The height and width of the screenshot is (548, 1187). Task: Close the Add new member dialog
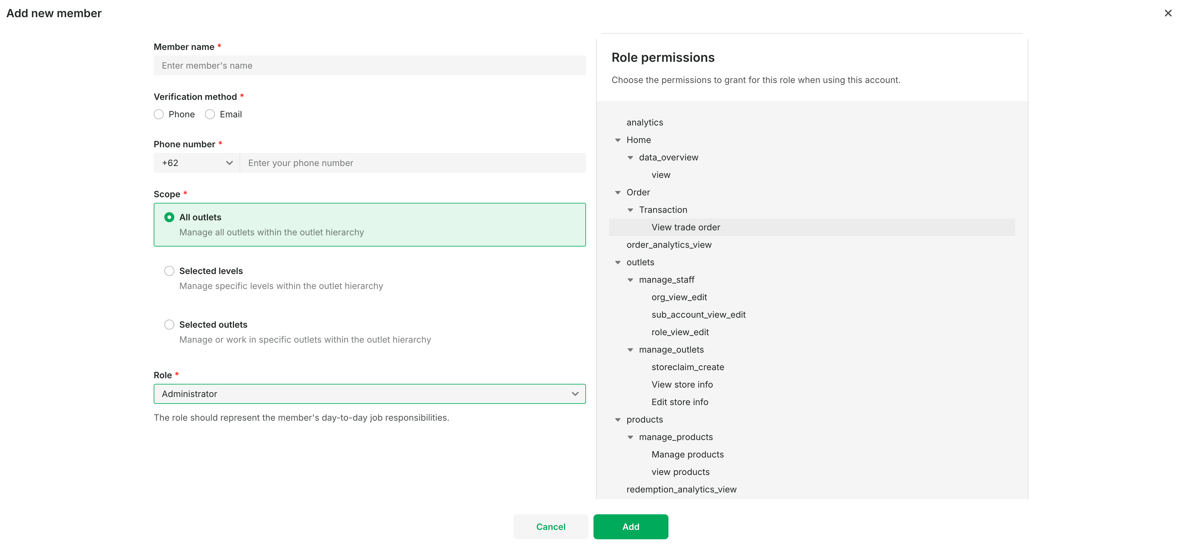coord(1168,13)
